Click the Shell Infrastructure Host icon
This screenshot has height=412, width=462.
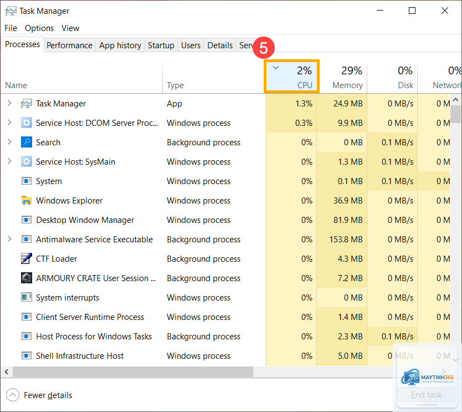pyautogui.click(x=27, y=355)
